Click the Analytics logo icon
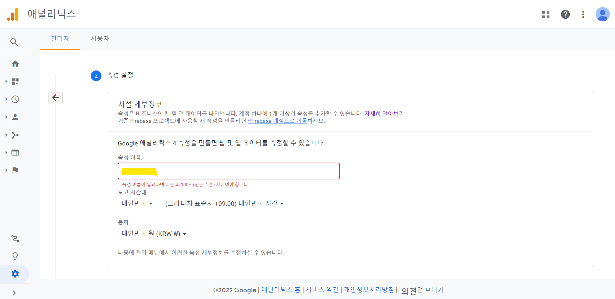Image resolution: width=615 pixels, height=299 pixels. click(x=13, y=14)
